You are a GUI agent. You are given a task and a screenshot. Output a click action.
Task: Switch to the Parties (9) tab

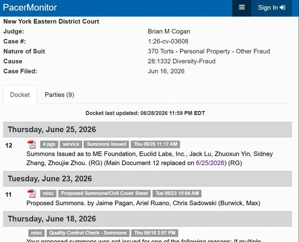point(59,95)
